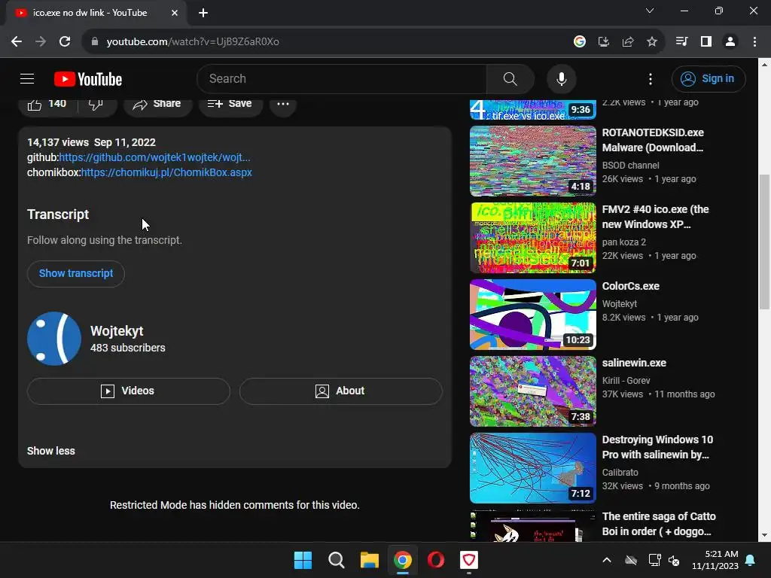Open the Wojtekyt channel name link

117,331
